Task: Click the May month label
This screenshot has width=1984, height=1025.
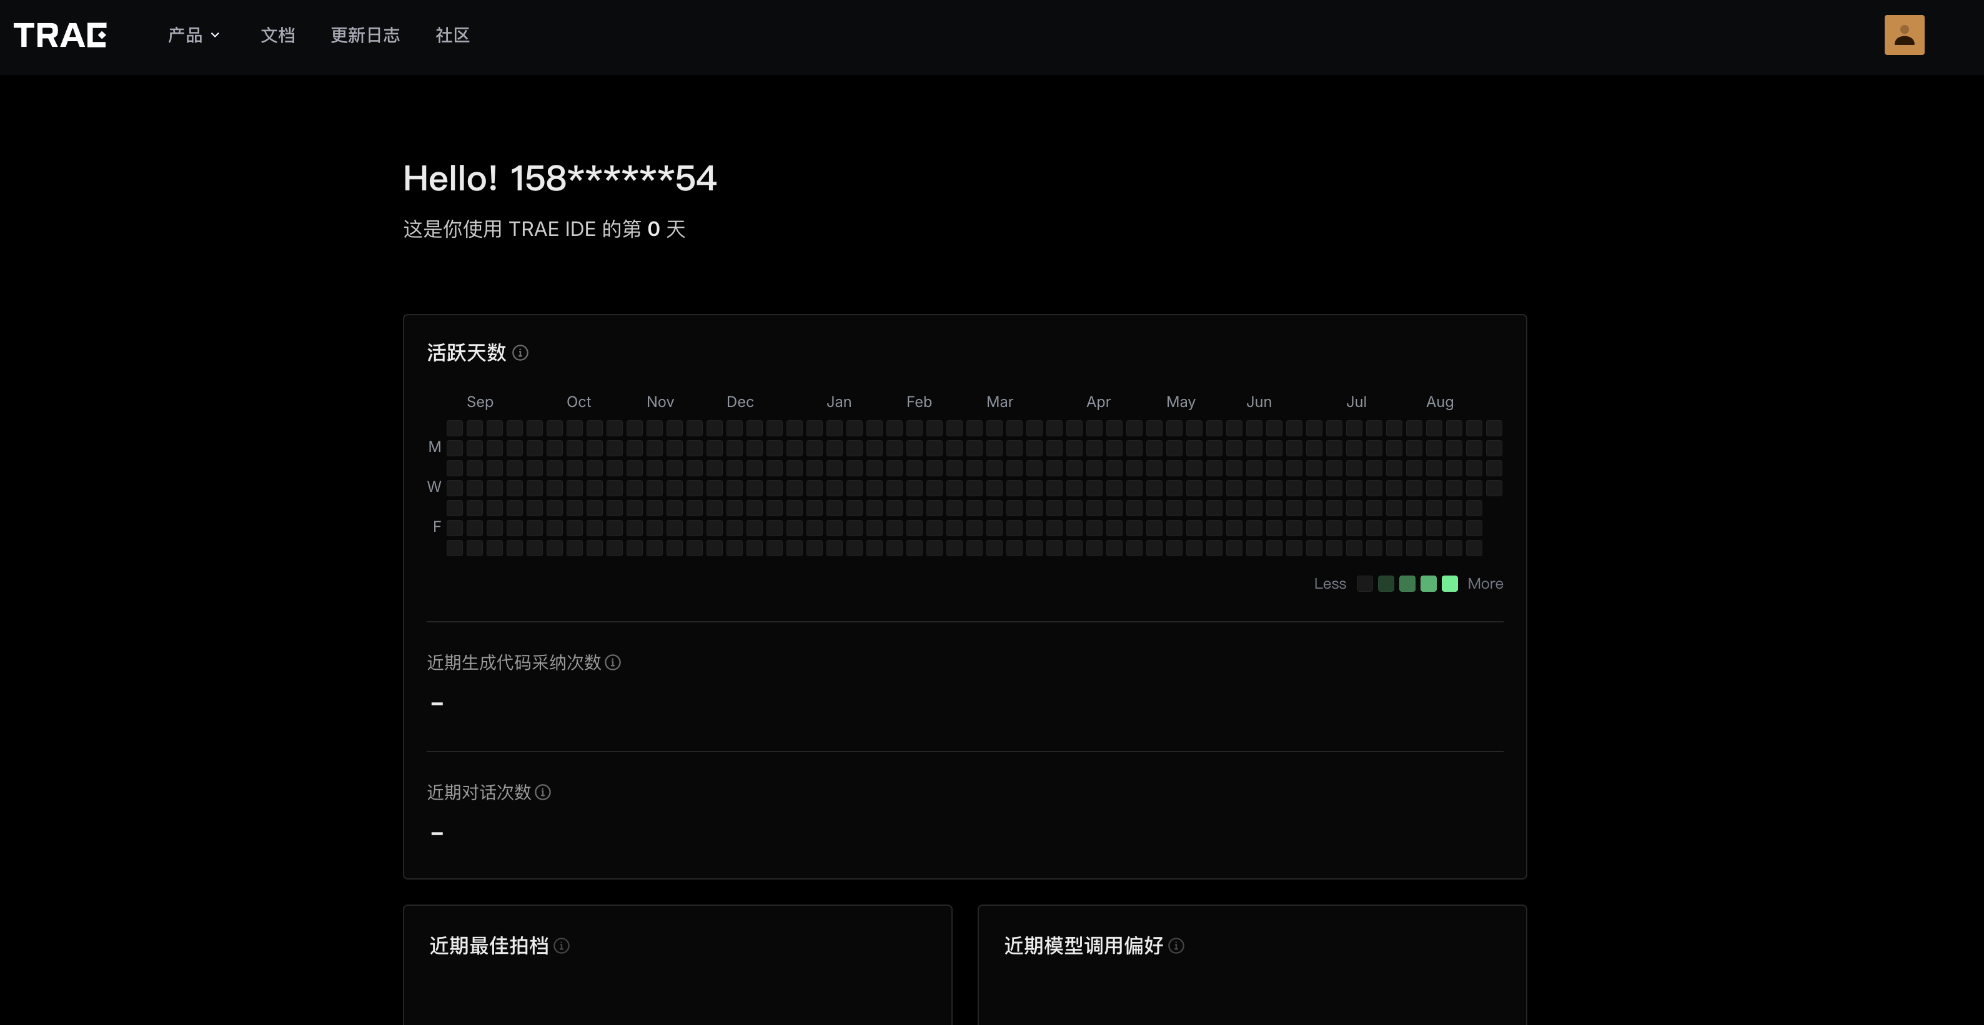Action: click(1181, 401)
